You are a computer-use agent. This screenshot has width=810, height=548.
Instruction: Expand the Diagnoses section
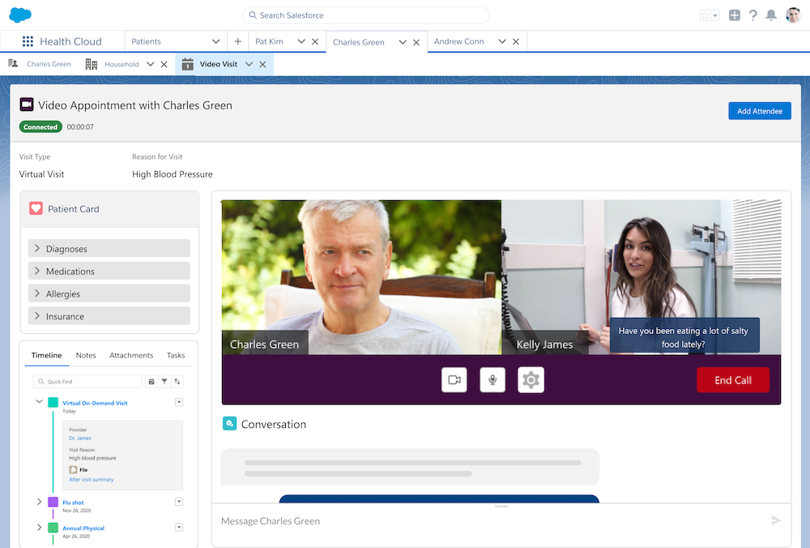pos(37,249)
